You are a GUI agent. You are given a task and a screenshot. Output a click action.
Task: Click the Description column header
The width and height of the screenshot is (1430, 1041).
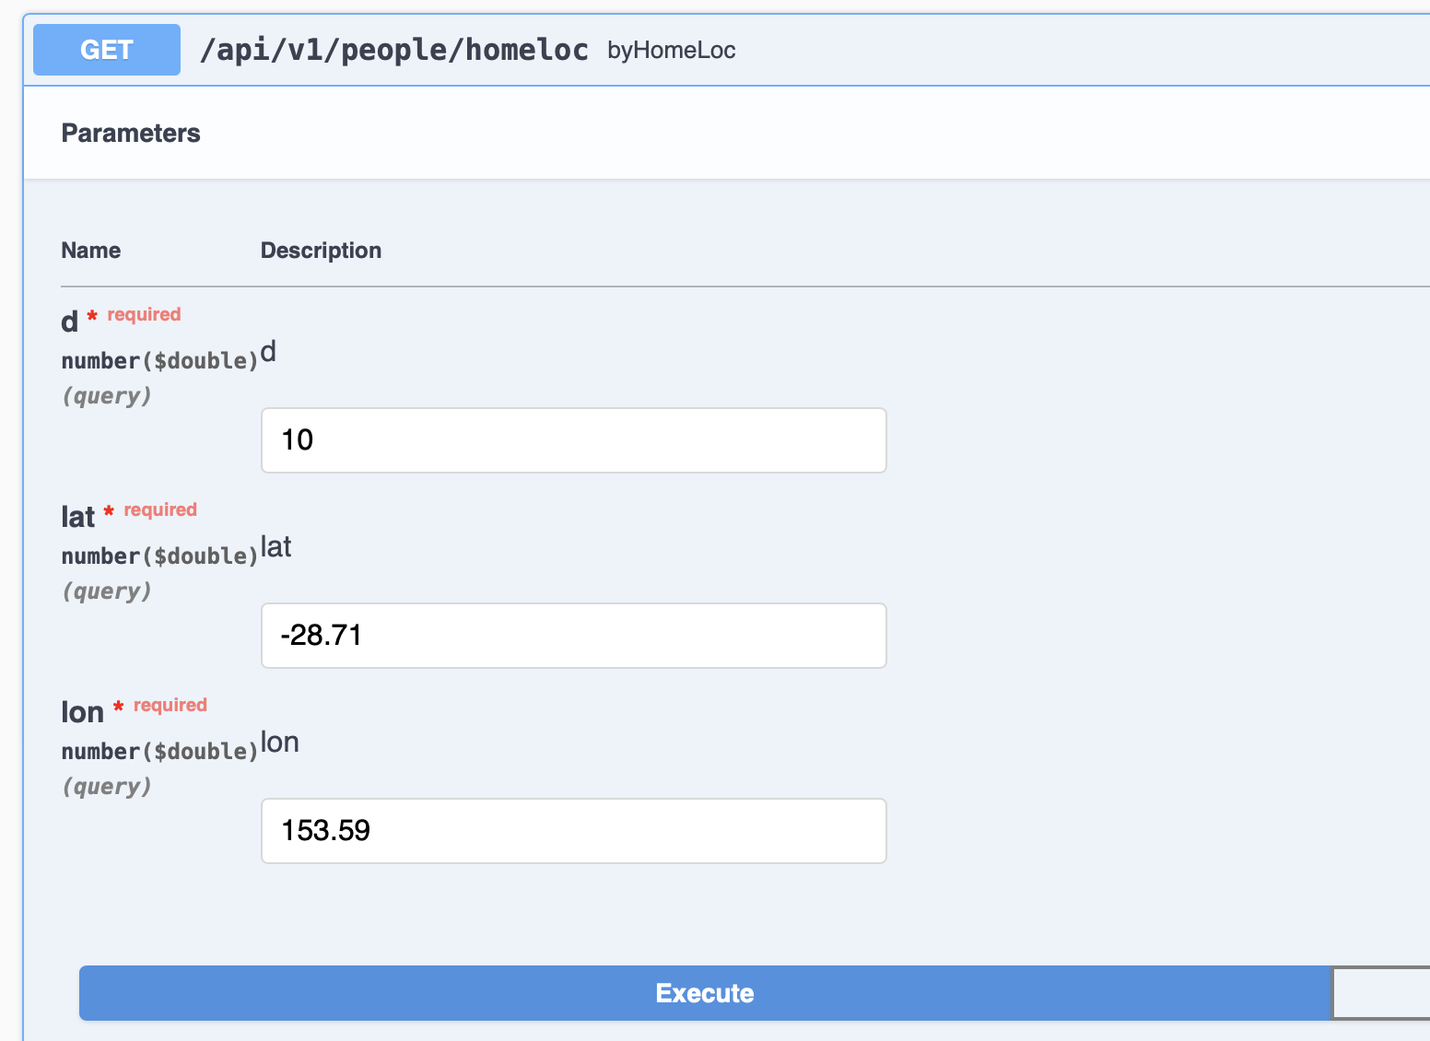(321, 251)
